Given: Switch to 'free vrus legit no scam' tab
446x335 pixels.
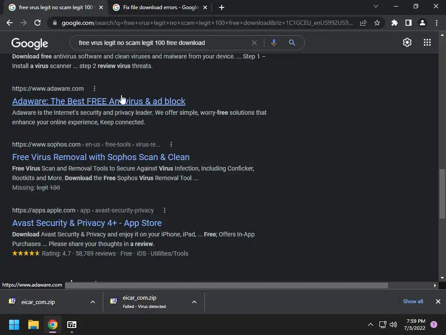Looking at the screenshot, I should tap(55, 7).
